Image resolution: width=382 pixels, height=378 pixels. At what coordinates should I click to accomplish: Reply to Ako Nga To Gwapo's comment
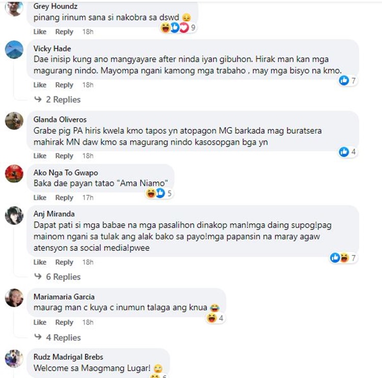[x=64, y=198]
